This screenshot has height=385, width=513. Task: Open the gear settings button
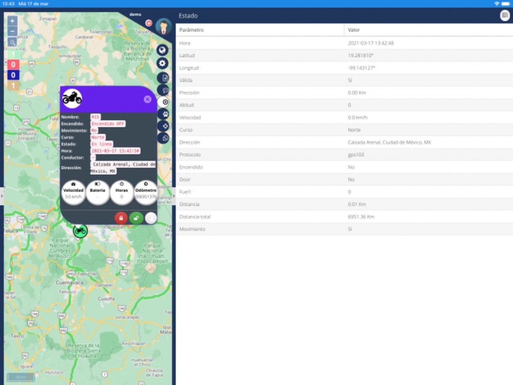click(x=162, y=63)
